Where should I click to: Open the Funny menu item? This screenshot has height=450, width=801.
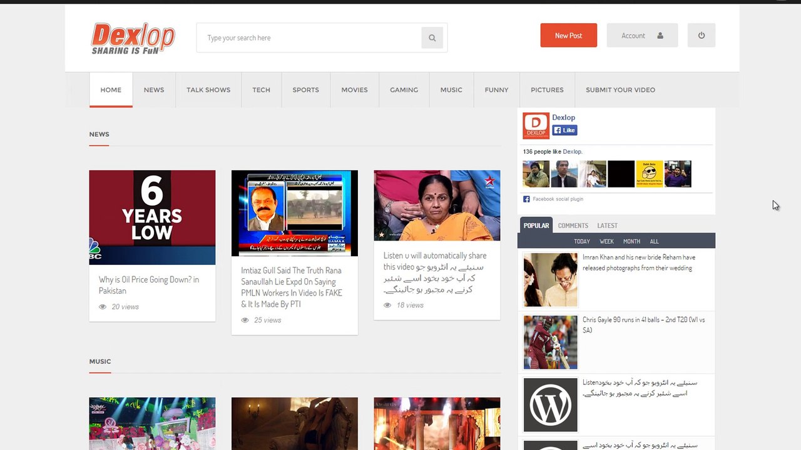coord(497,90)
